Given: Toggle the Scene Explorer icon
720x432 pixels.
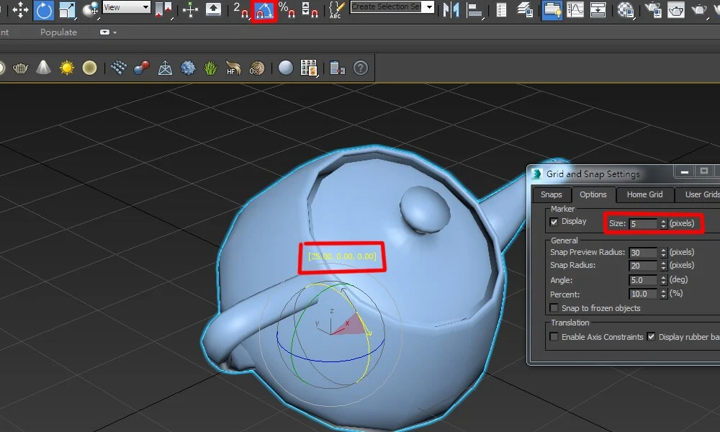Looking at the screenshot, I should pyautogui.click(x=501, y=9).
